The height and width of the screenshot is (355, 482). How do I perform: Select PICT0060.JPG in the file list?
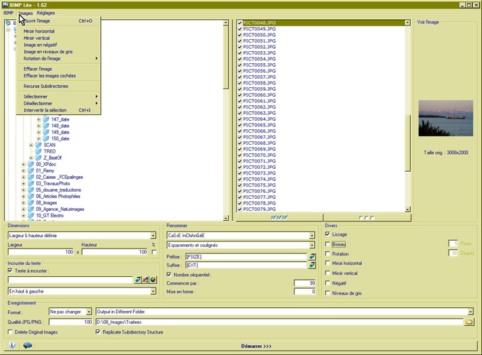tap(259, 95)
